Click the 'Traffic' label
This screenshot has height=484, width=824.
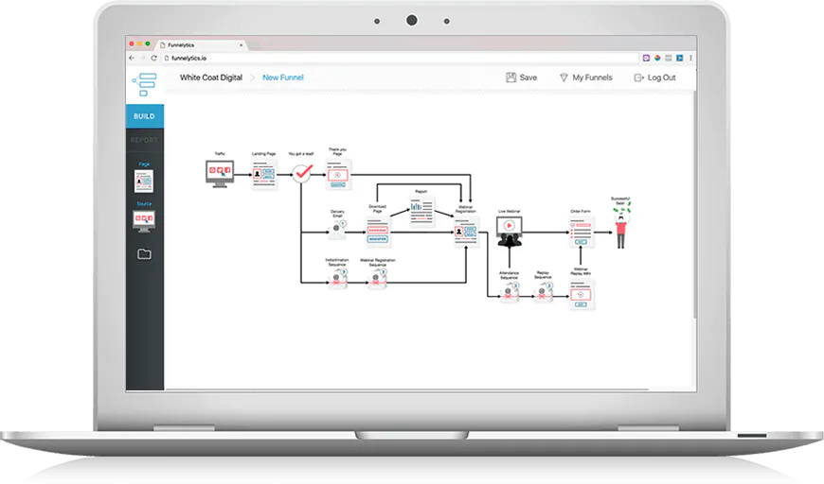point(220,154)
